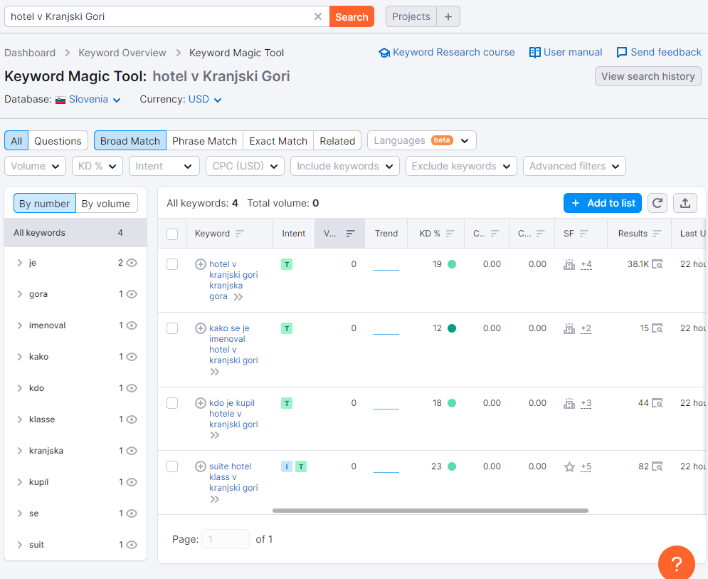The width and height of the screenshot is (708, 579).
Task: Open keyword arrows for 'suite hotel klass' row
Action: 214,499
